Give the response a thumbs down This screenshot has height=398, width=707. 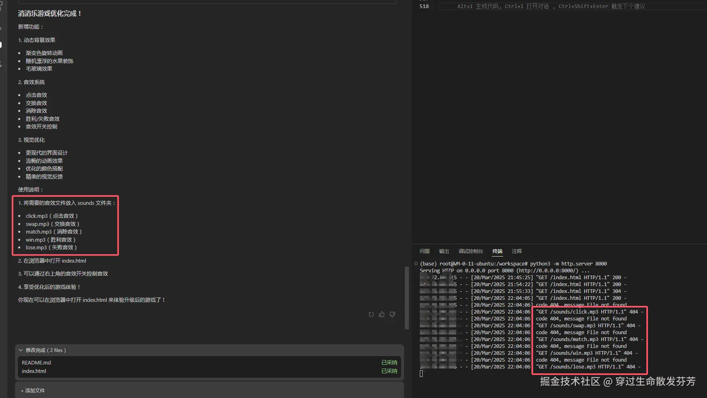coord(392,314)
